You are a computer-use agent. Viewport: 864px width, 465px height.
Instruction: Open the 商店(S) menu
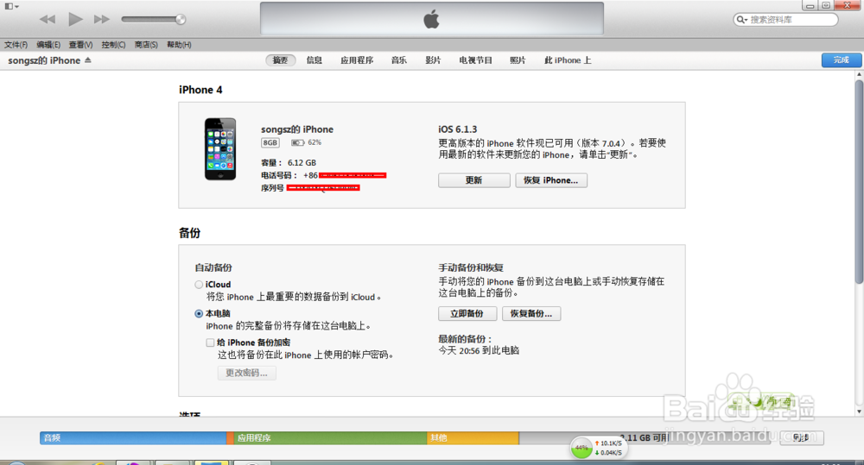tap(146, 45)
